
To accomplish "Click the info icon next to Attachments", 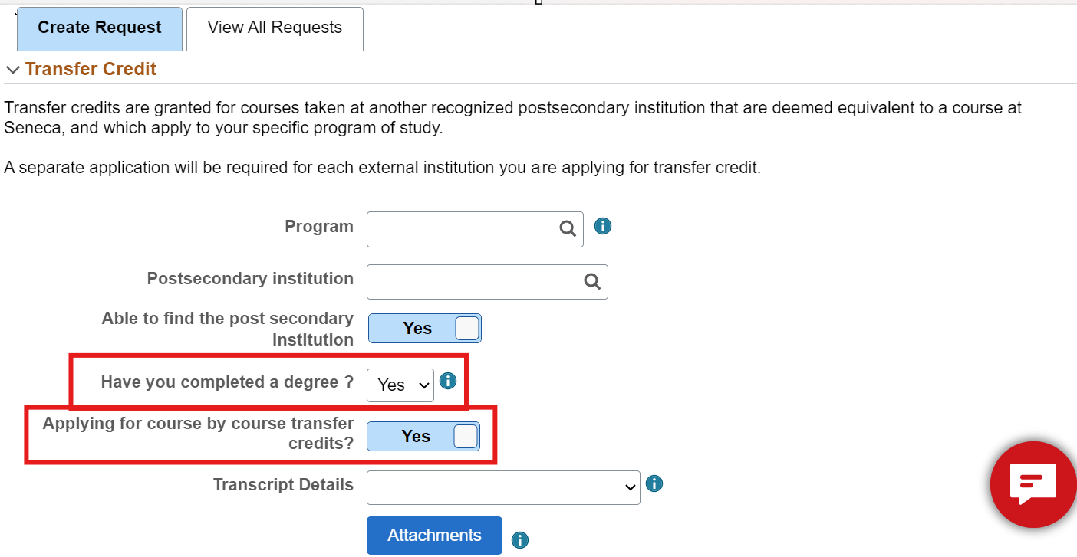I will click(519, 540).
